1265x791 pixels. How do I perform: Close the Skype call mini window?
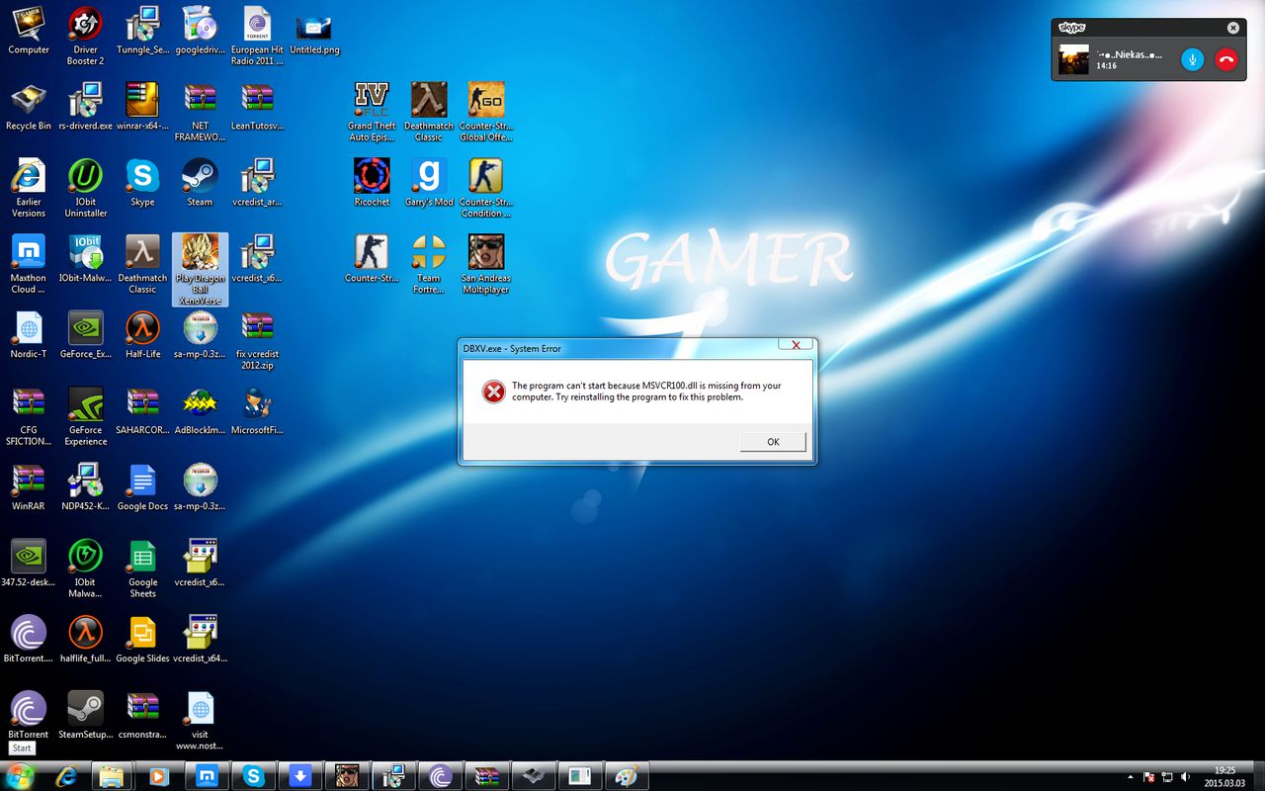(1232, 28)
